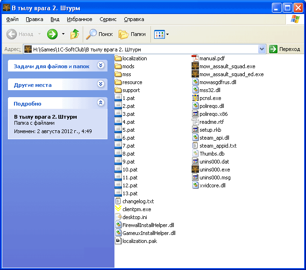Screen dimensions: 306x270
Task: Expand the 'Другие места' panel chevron
Action: (x=101, y=84)
